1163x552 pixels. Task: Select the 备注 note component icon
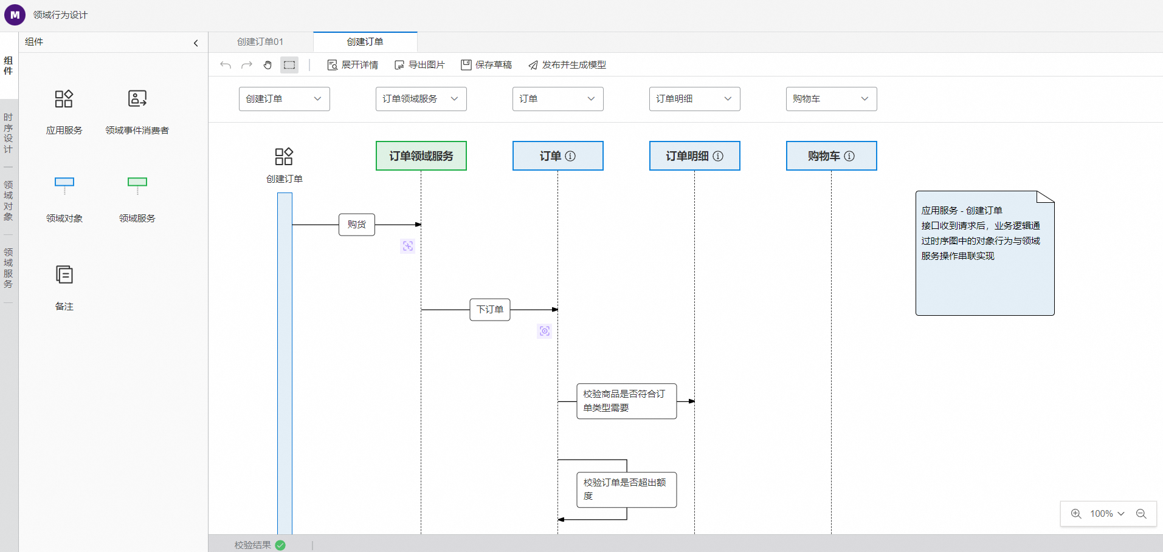click(x=64, y=274)
